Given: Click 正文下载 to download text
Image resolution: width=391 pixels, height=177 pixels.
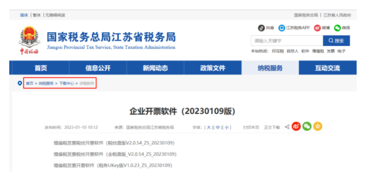Looking at the screenshot, I should (x=272, y=127).
